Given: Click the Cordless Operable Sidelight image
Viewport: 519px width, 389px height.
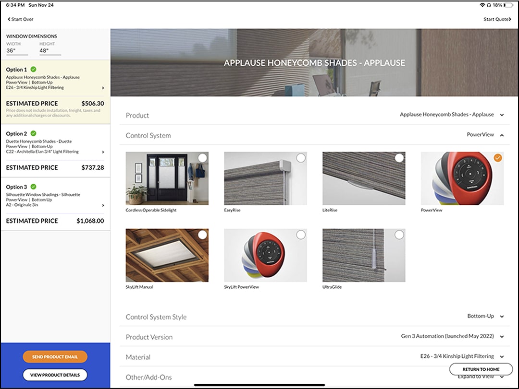Looking at the screenshot, I should tap(167, 178).
